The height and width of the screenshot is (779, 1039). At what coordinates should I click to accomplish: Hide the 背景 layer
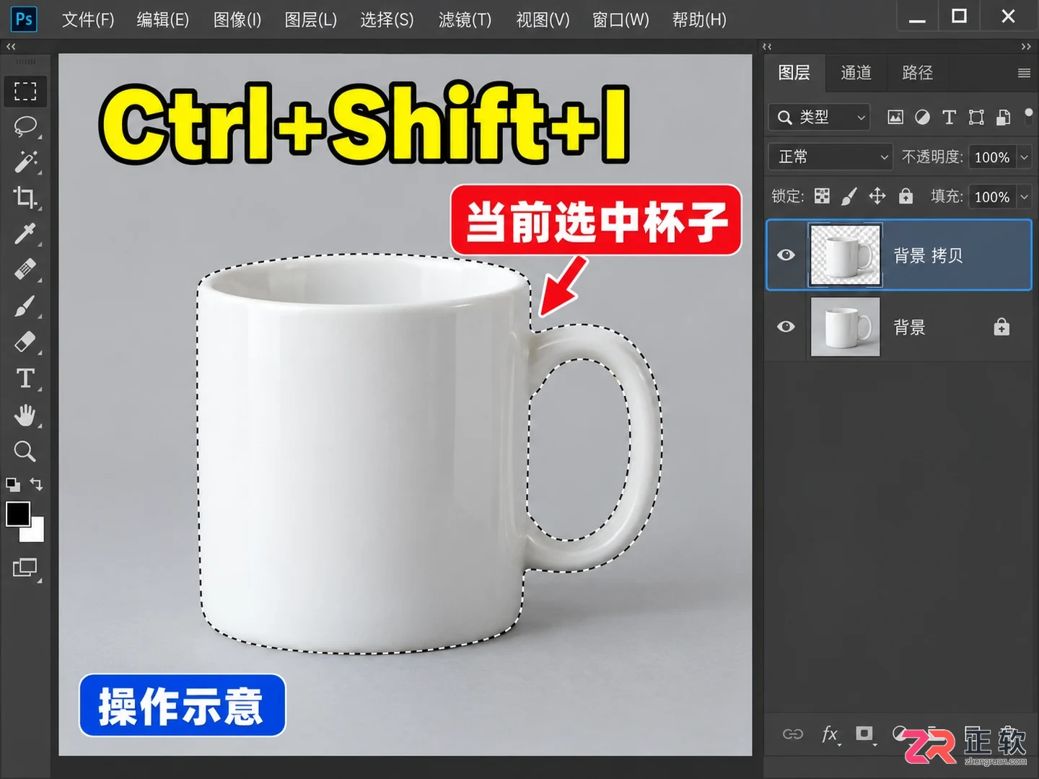786,327
